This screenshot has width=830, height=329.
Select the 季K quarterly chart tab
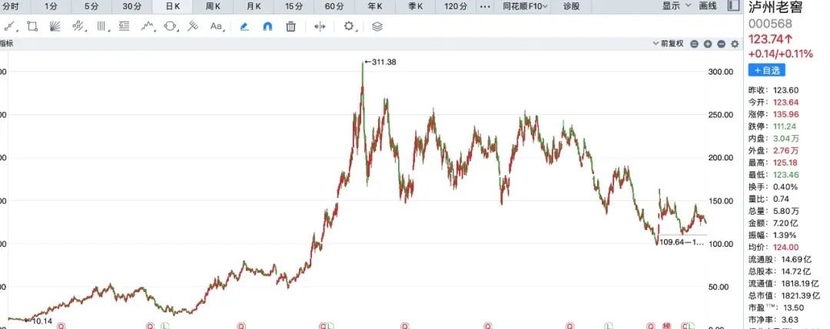click(x=416, y=6)
